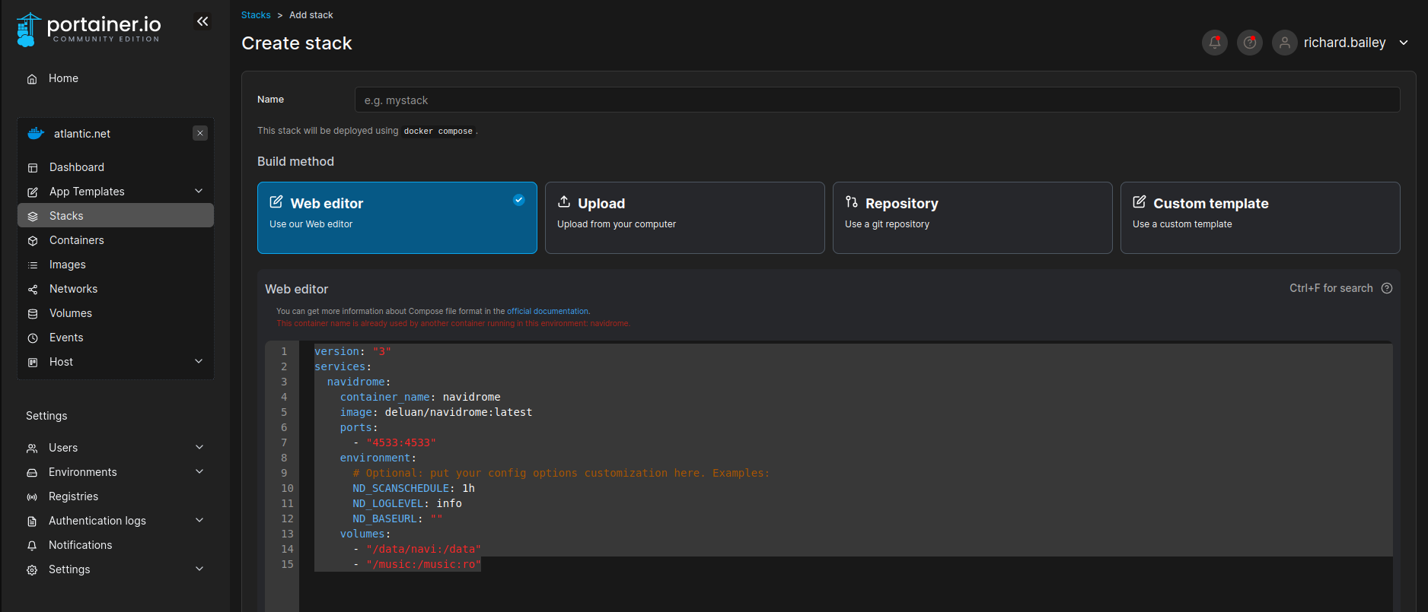Click the Events clock icon
1428x612 pixels.
(33, 338)
